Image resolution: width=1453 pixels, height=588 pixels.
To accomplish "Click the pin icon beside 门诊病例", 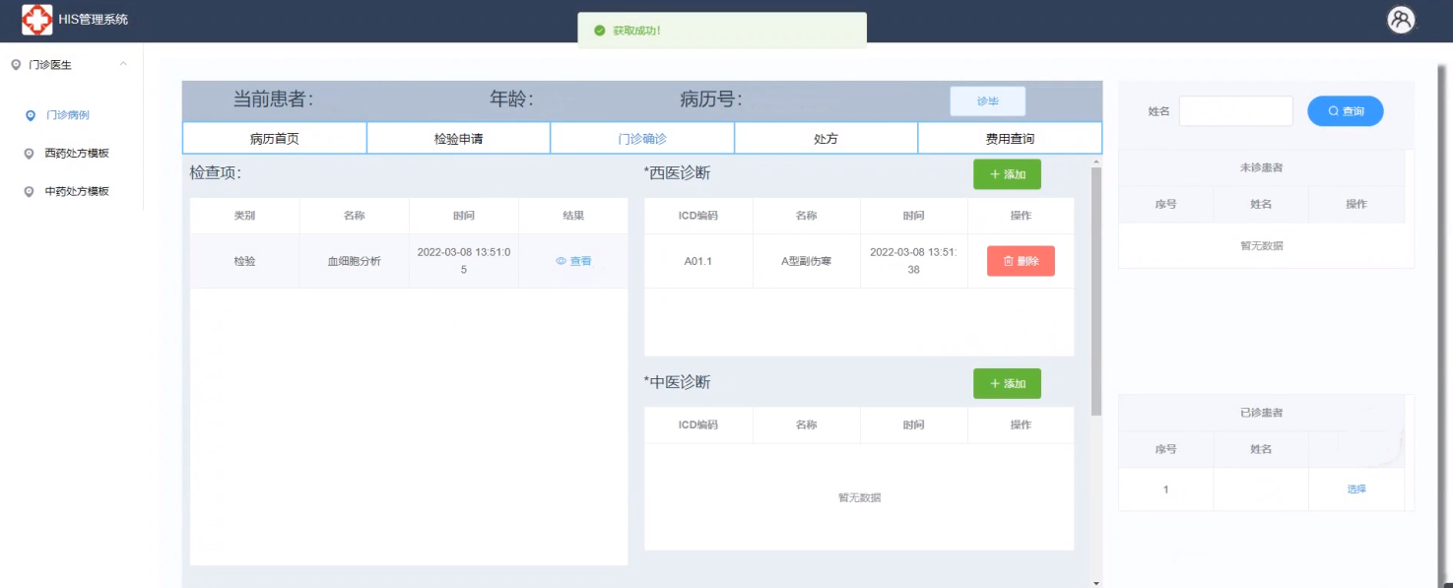I will click(x=30, y=115).
